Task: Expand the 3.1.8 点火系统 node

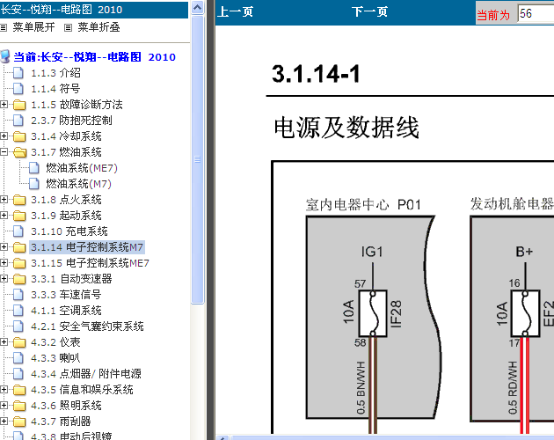Action: [x=4, y=200]
